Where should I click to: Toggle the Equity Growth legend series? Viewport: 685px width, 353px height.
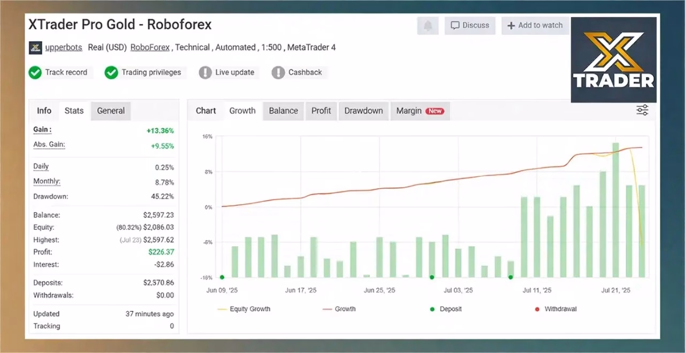click(244, 309)
